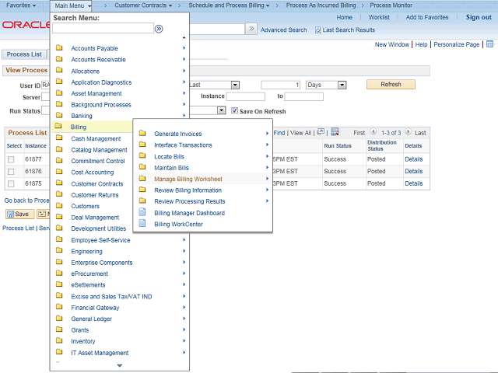Click the scroll down arrow at menu bottom
Viewport: 498px width, 373px height.
(119, 365)
